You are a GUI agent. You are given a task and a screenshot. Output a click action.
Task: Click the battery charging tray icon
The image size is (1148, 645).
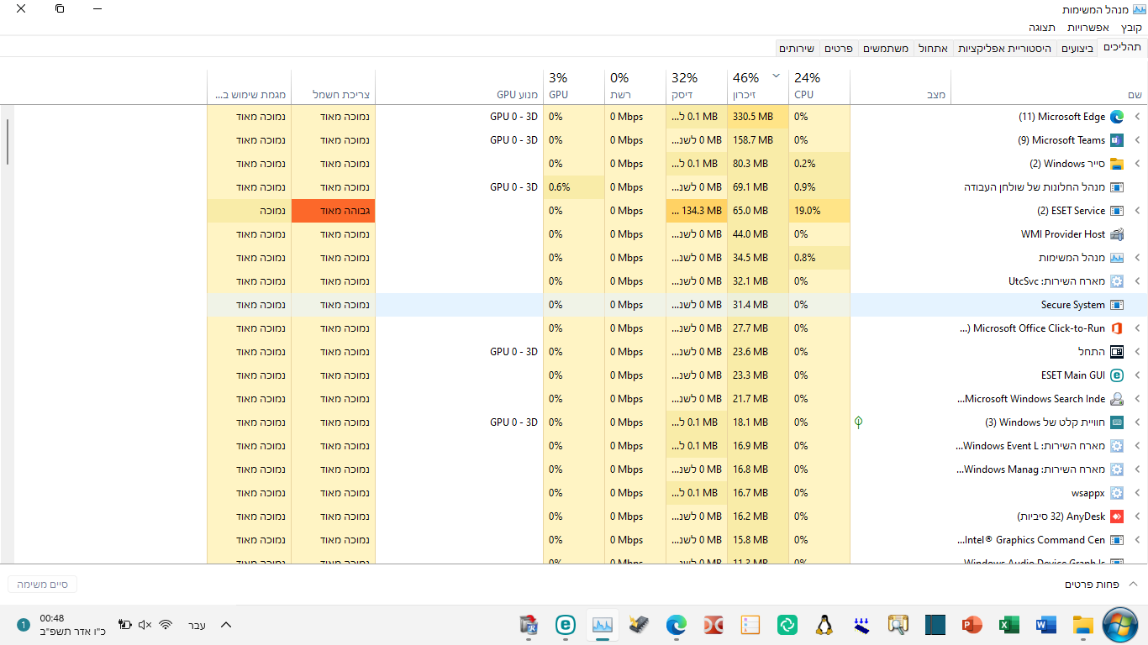[125, 625]
